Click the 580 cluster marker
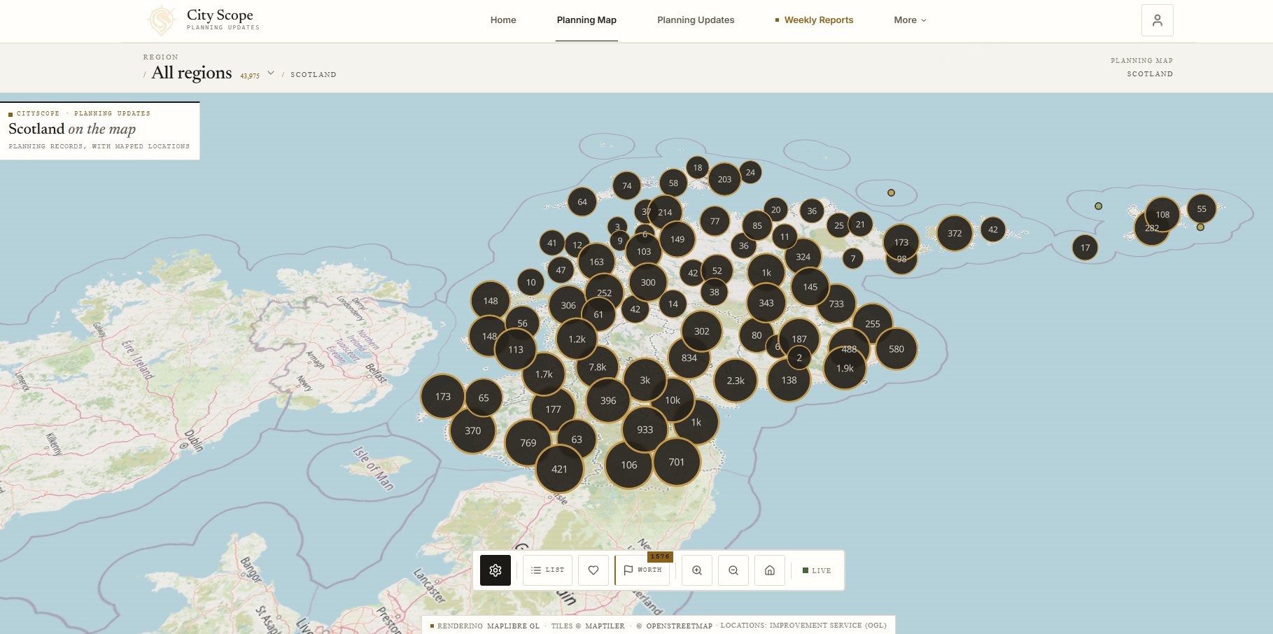This screenshot has width=1273, height=634. 896,348
